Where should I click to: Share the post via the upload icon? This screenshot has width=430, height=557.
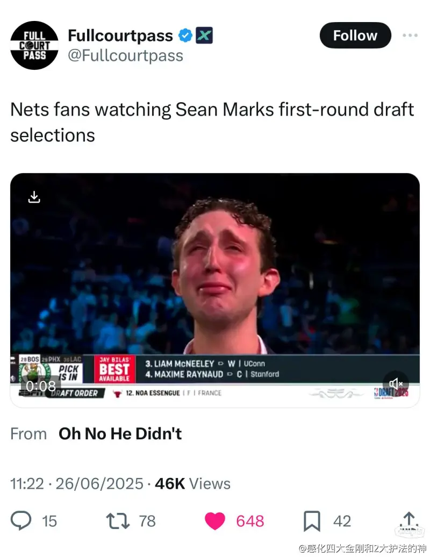click(x=408, y=519)
